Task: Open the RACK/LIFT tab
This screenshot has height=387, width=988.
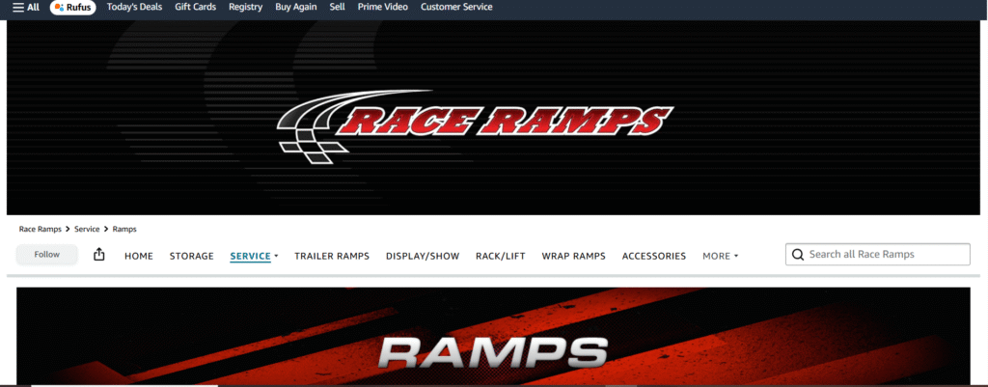Action: pyautogui.click(x=501, y=256)
